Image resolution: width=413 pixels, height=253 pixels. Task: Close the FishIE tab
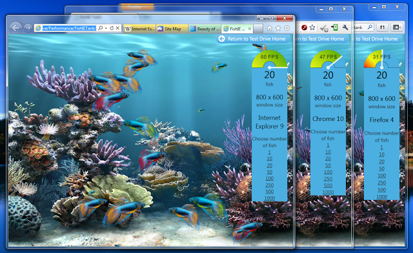pyautogui.click(x=250, y=28)
